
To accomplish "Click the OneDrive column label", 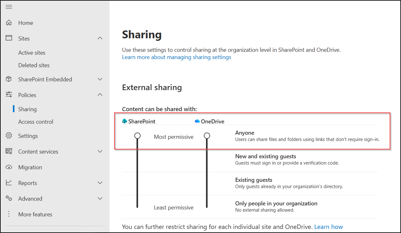I will [213, 121].
